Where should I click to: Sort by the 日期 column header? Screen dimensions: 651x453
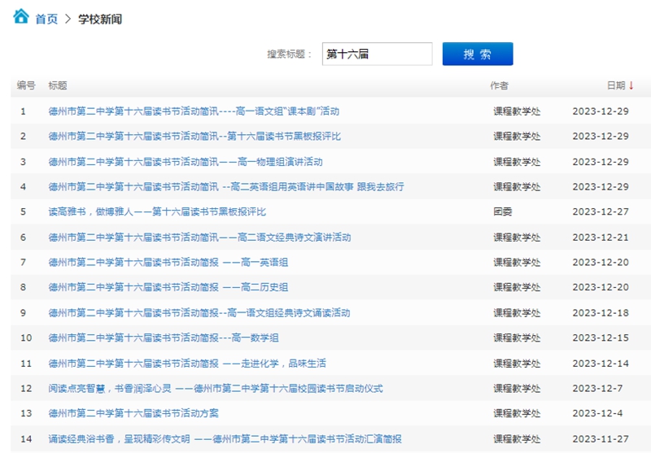pos(616,85)
